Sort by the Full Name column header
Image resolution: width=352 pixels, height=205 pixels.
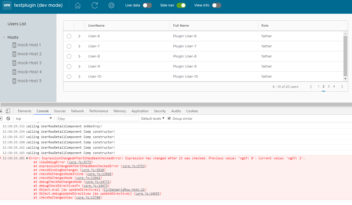click(181, 26)
